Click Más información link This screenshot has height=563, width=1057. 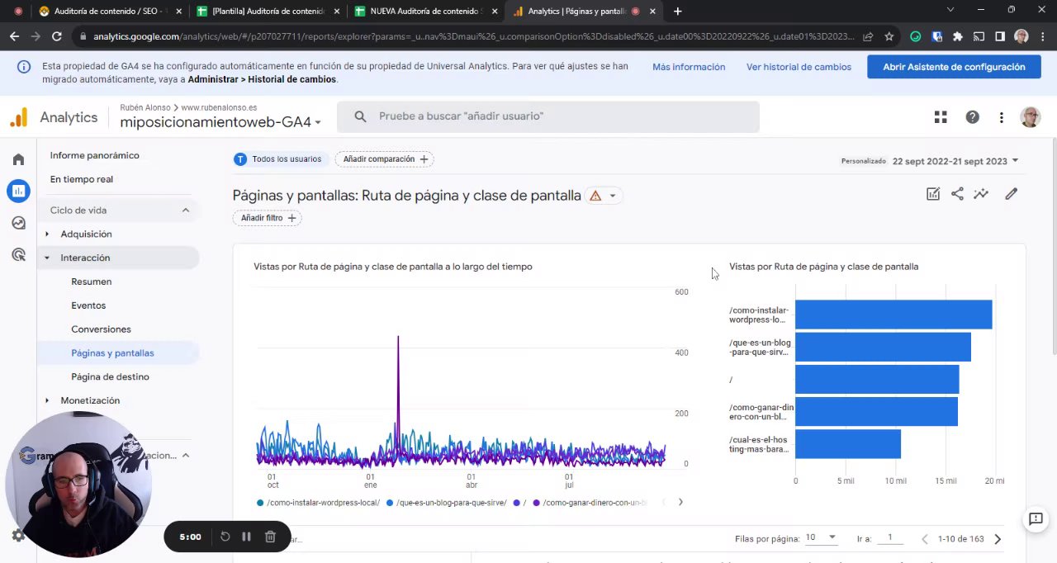tap(689, 67)
